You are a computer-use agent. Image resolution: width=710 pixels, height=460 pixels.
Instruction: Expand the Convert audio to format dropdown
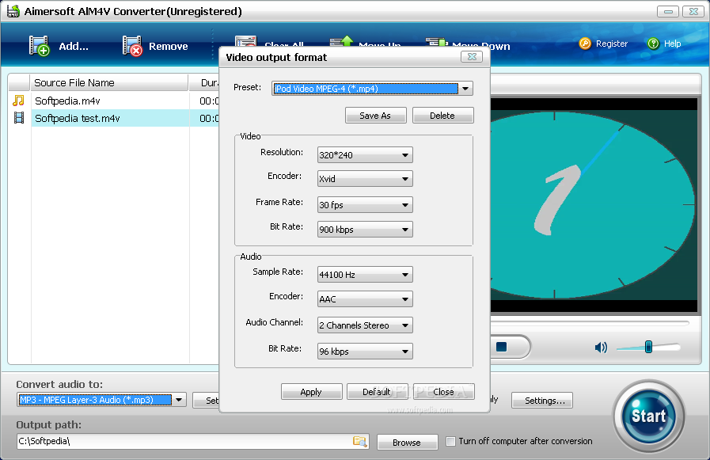coord(180,400)
